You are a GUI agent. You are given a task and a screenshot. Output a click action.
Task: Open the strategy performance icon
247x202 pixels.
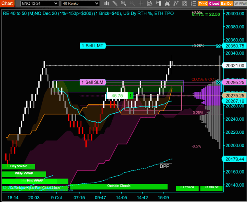click(x=185, y=3)
